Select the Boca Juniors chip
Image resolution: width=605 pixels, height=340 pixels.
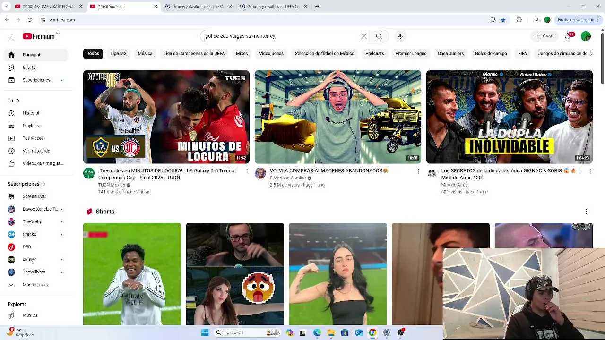pos(451,54)
